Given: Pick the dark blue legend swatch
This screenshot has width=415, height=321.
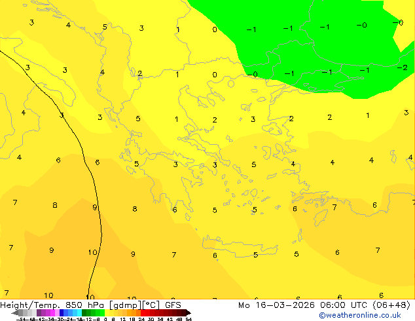Looking at the screenshot, I should (x=62, y=312).
